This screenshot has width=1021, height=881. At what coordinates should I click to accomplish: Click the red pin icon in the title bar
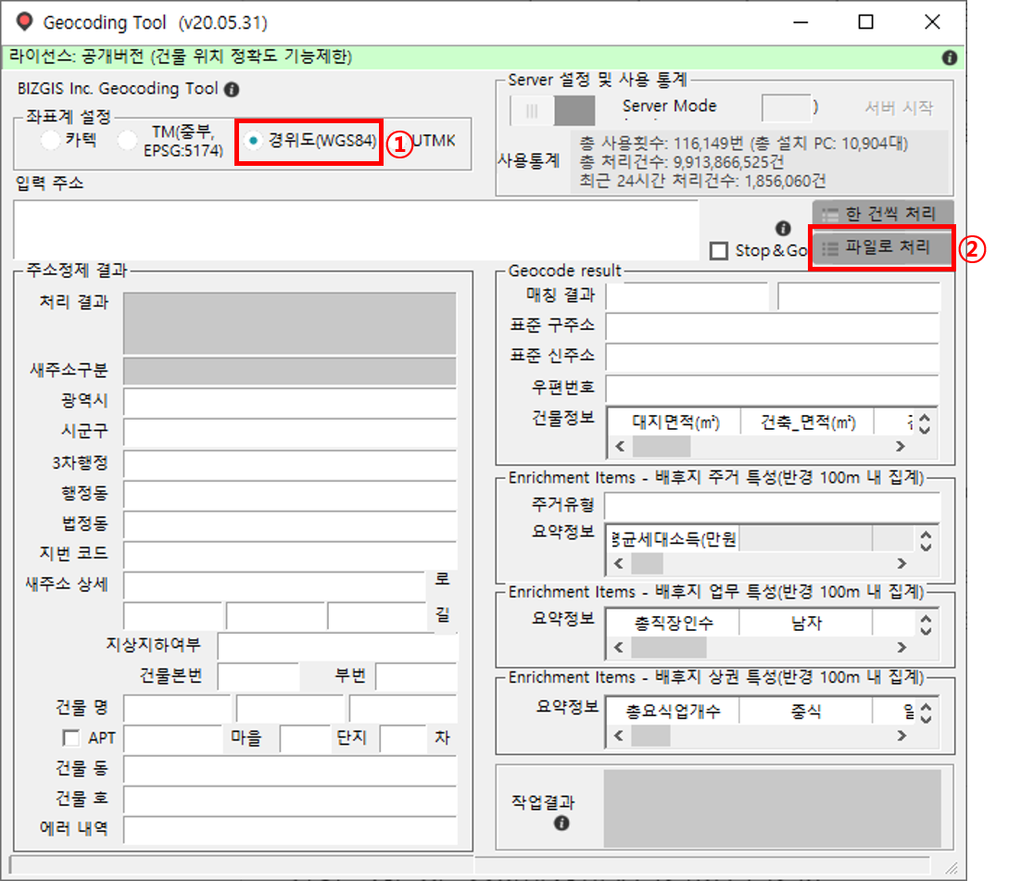[x=24, y=21]
